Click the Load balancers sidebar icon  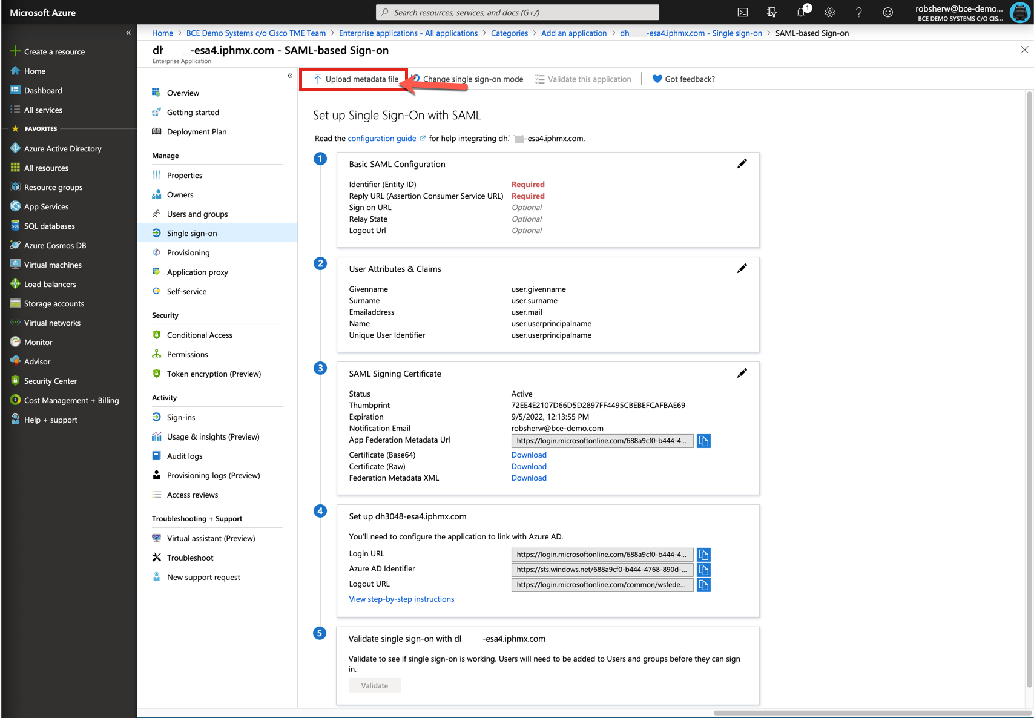point(15,284)
